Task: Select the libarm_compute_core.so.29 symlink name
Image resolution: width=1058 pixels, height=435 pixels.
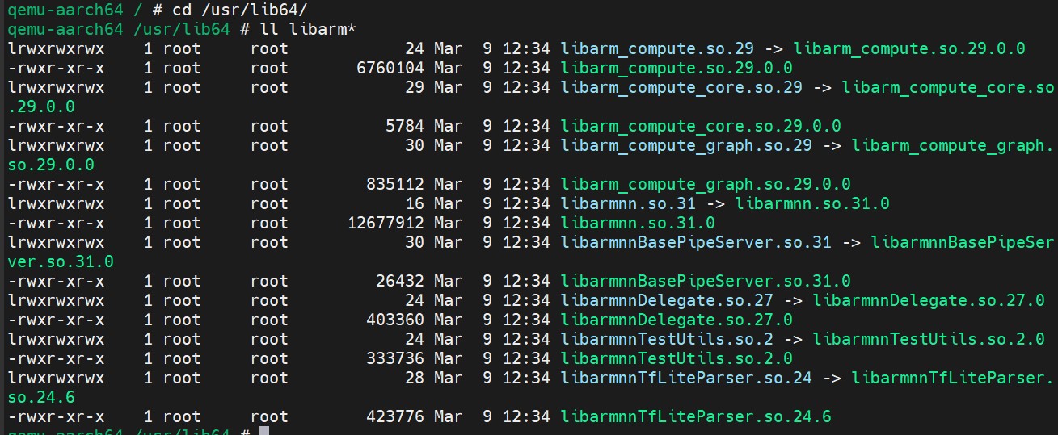Action: (681, 87)
